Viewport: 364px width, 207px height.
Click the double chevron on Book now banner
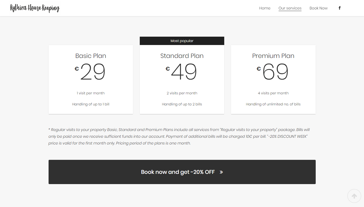click(221, 172)
